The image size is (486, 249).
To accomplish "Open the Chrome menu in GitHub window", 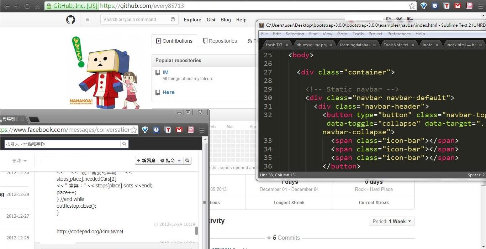I will pos(481,6).
